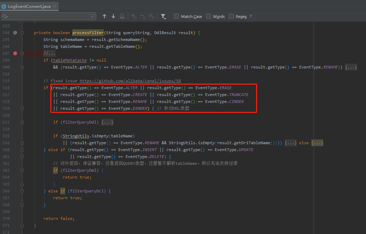366x234 pixels.
Task: Click add selection for next occurrence icon
Action: [x=134, y=16]
